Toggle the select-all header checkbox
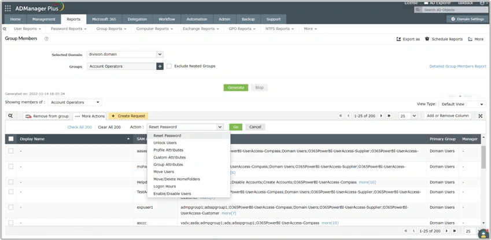This screenshot has height=240, width=491. pyautogui.click(x=11, y=139)
